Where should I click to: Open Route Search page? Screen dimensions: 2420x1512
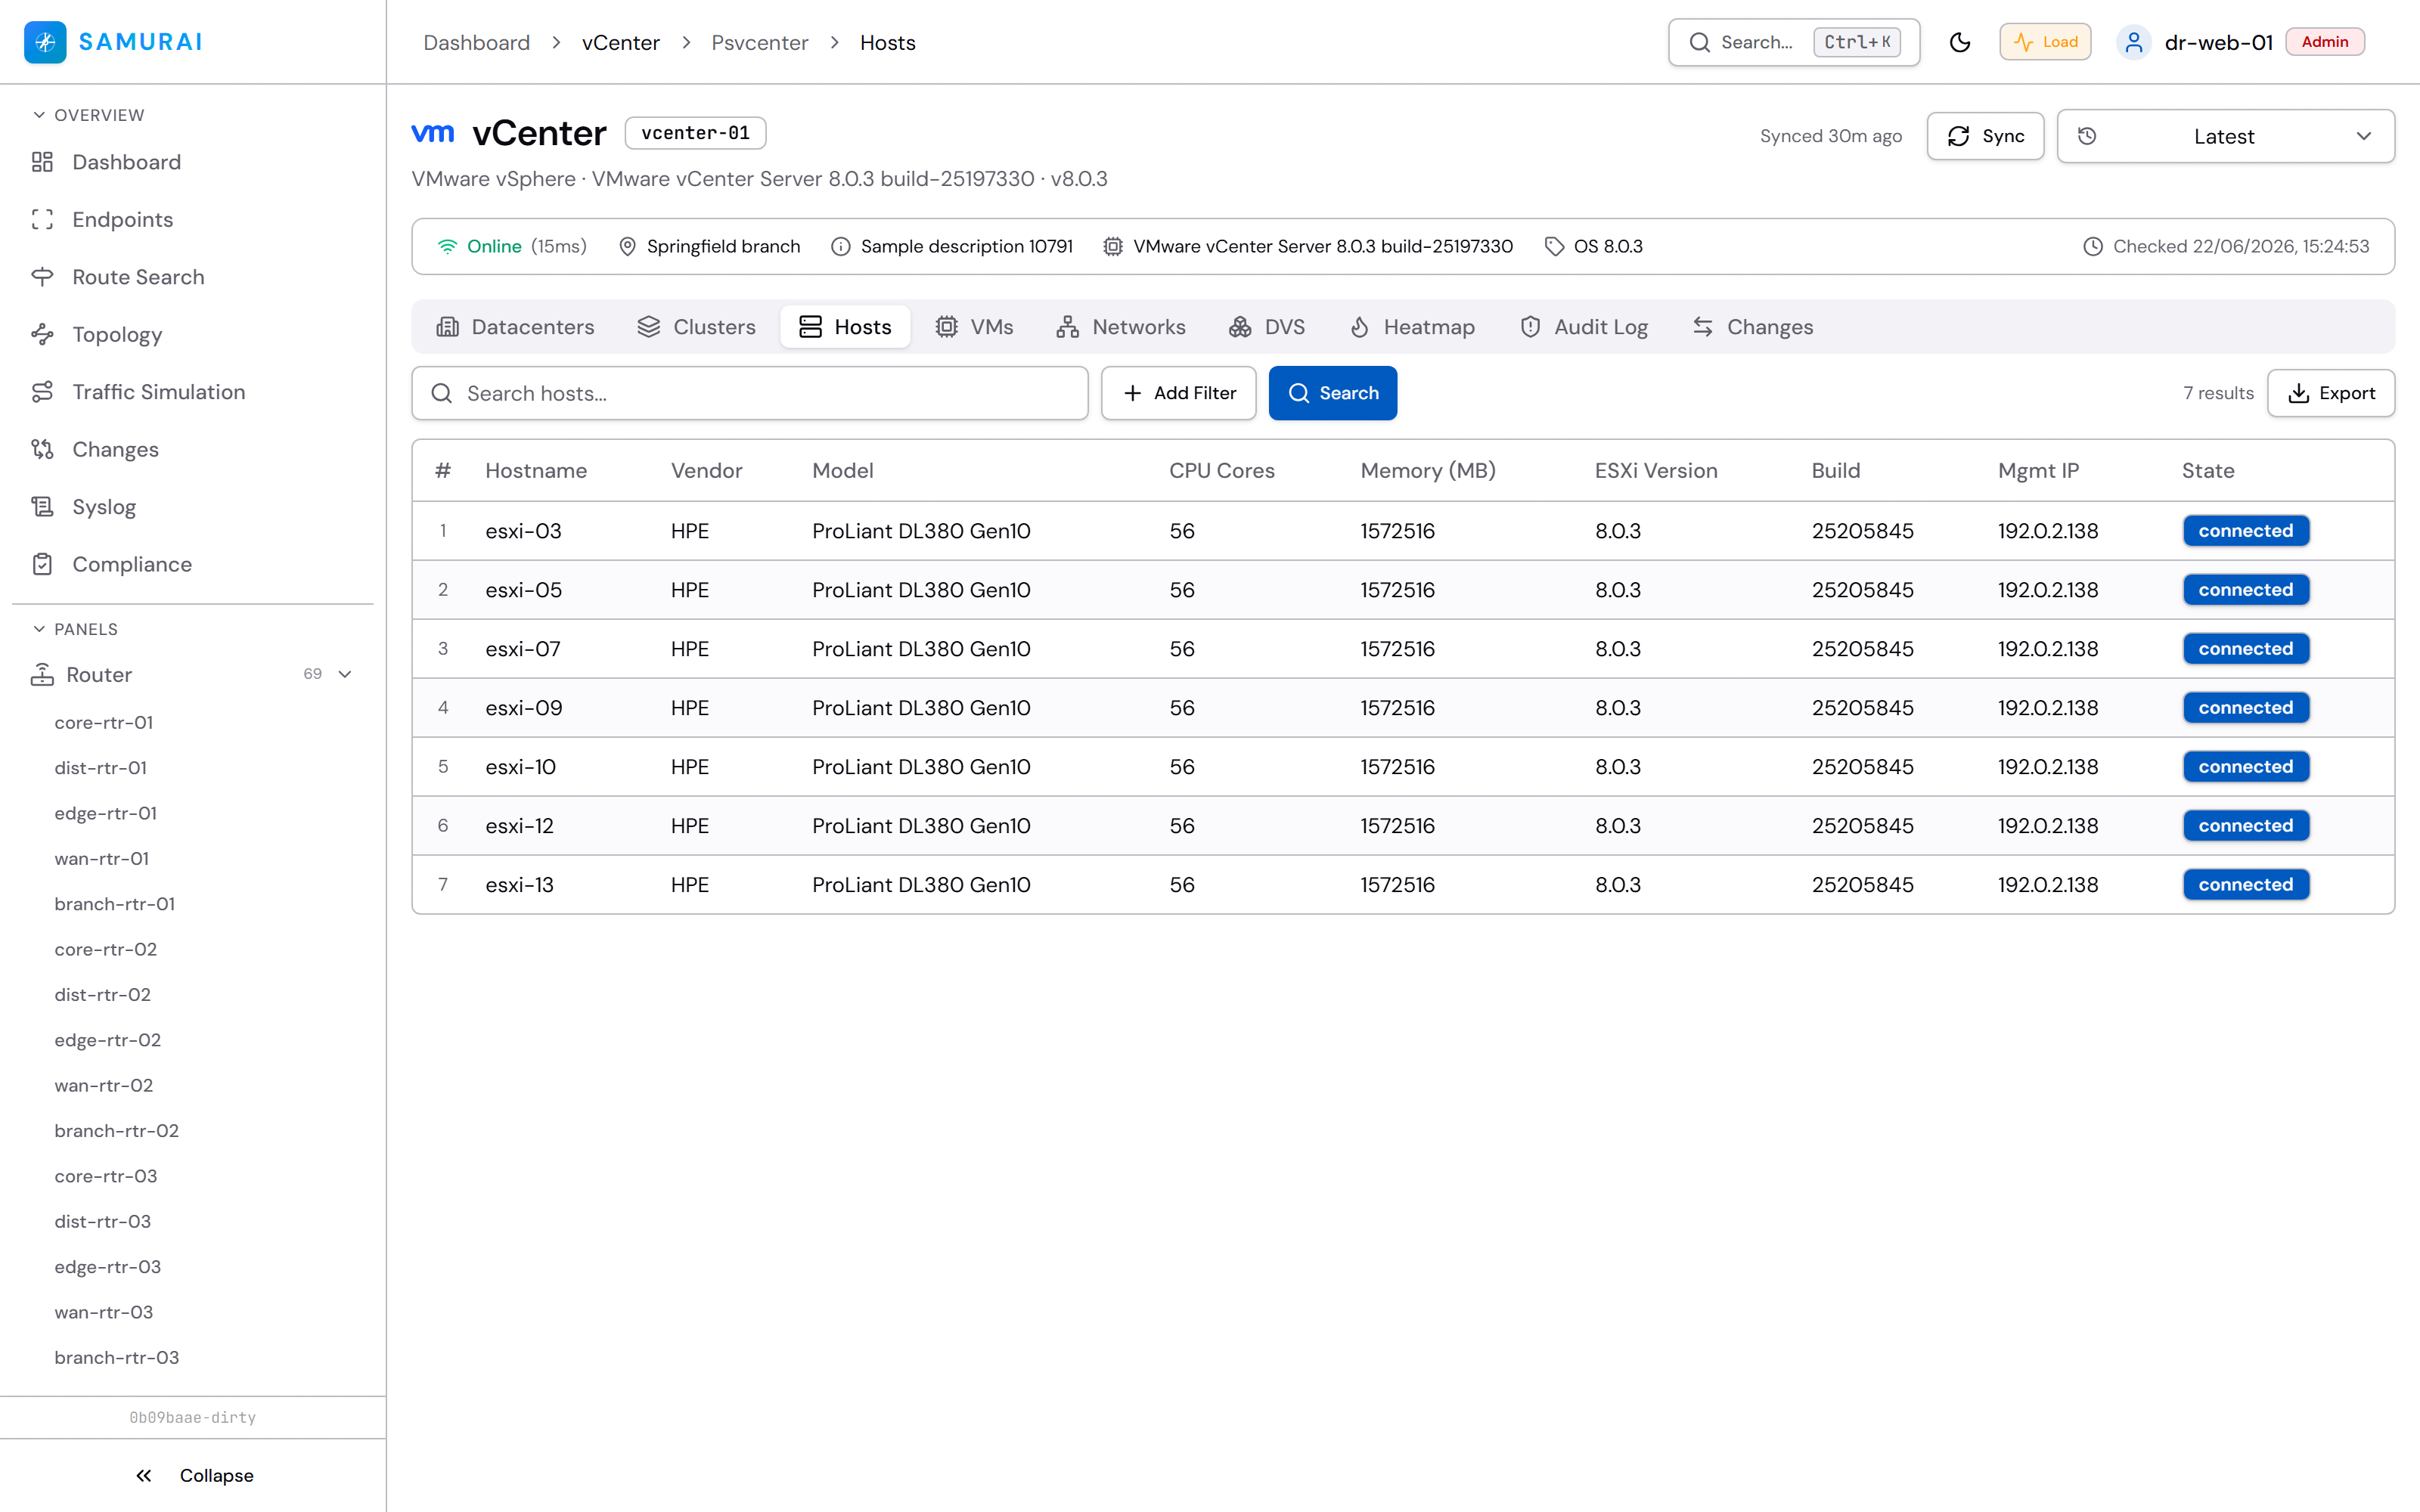click(138, 277)
